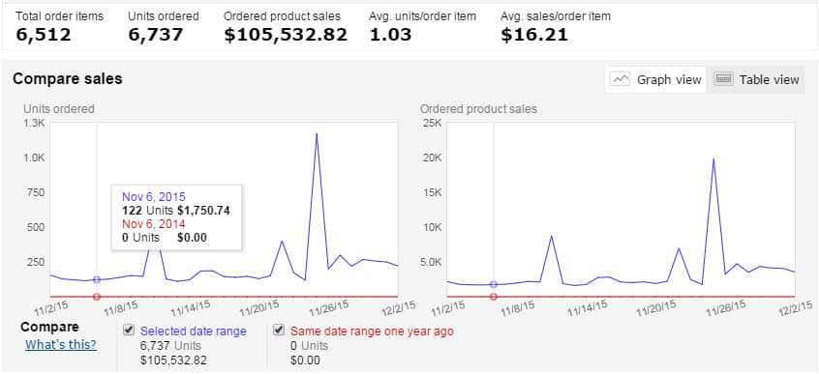Click the 750 axis label on Units chart

(x=36, y=192)
